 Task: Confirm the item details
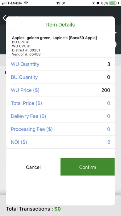pyautogui.click(x=88, y=167)
